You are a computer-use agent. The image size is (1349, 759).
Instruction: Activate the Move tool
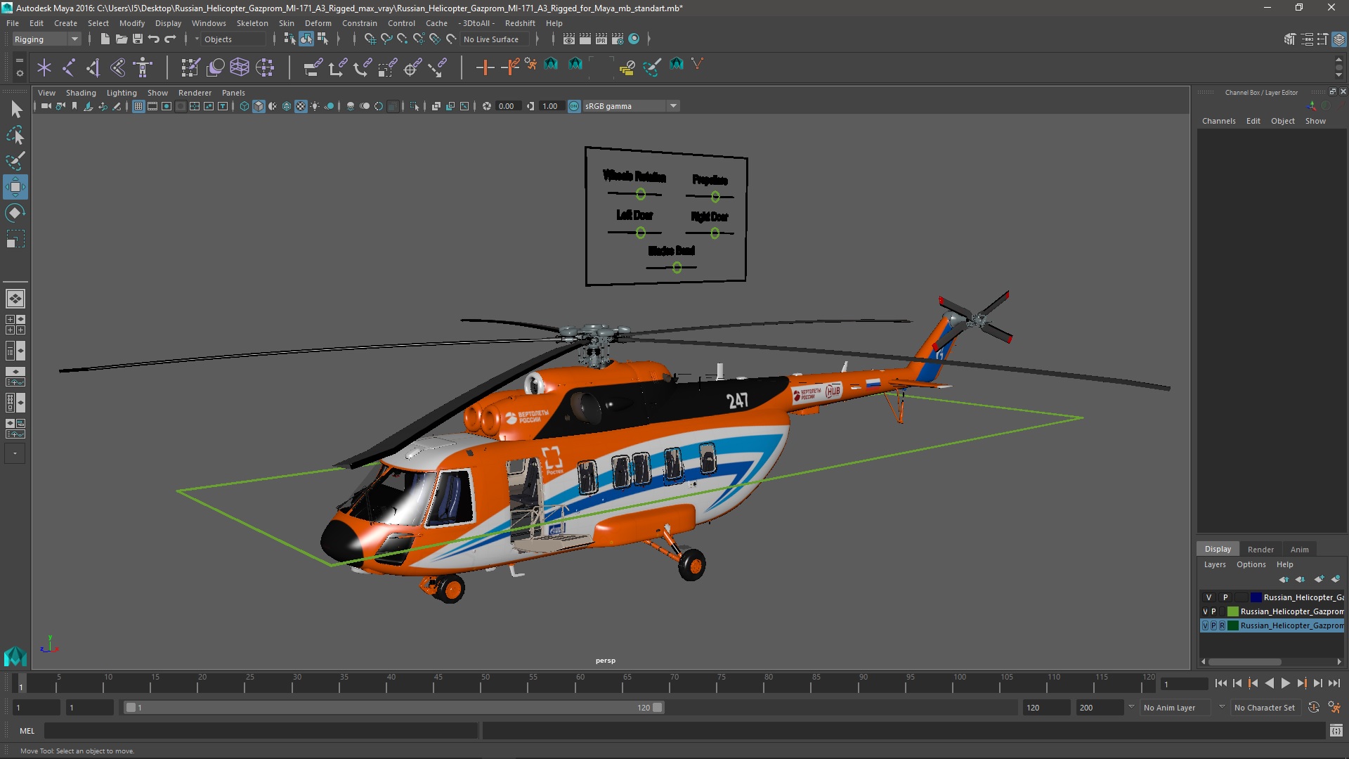15,187
